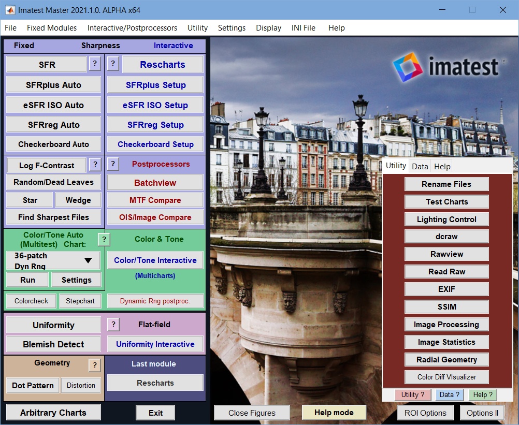Switch to the Help tab in side panel

442,166
